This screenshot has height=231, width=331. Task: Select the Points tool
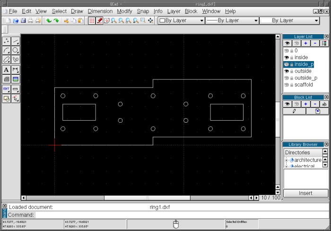click(x=7, y=41)
